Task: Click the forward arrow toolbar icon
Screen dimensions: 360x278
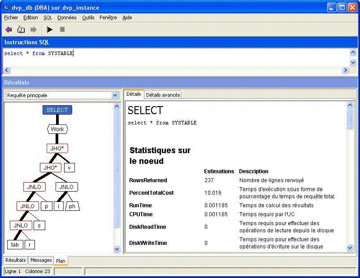Action: pyautogui.click(x=33, y=30)
